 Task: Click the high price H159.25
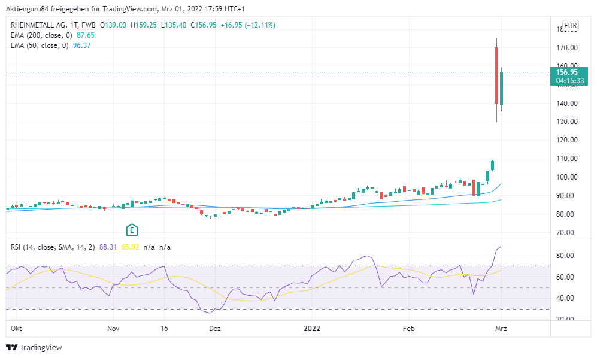pyautogui.click(x=144, y=25)
